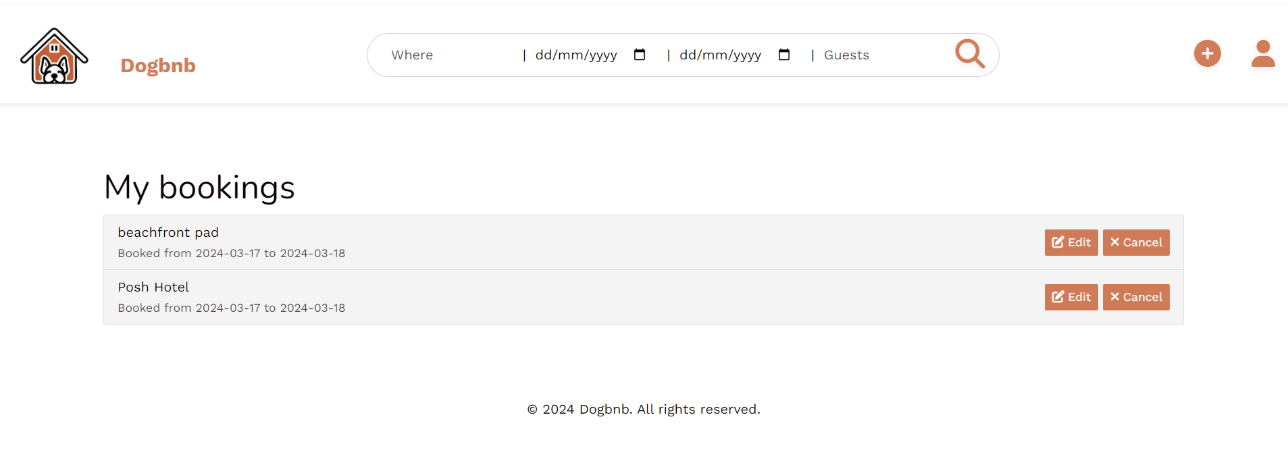Image resolution: width=1288 pixels, height=469 pixels.
Task: Click the My bookings heading
Action: (x=199, y=187)
